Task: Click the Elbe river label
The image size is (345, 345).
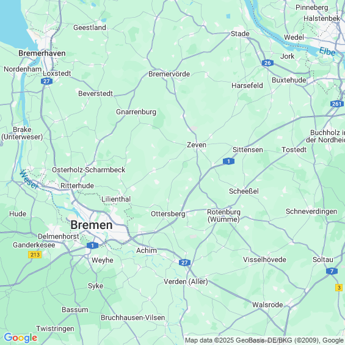Action: coord(327,52)
